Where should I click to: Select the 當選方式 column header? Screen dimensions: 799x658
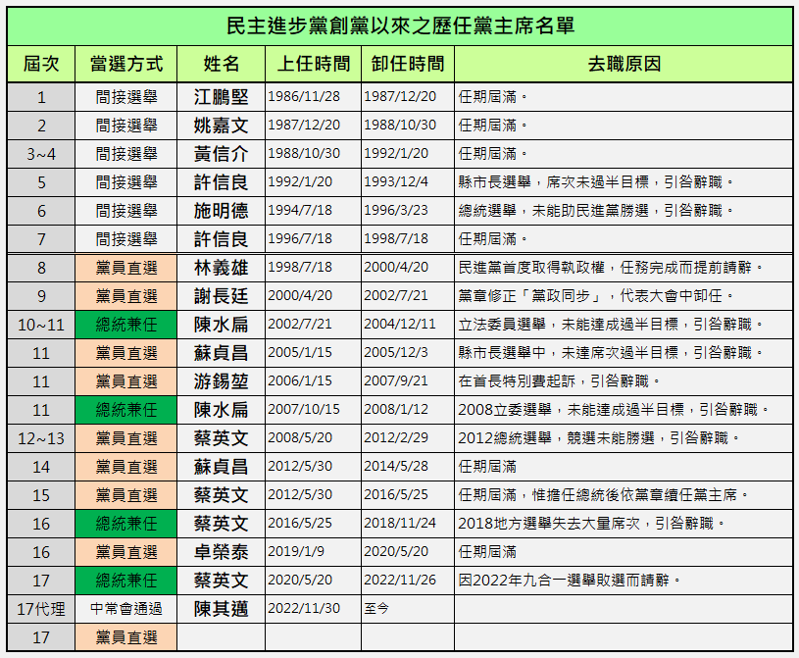126,64
